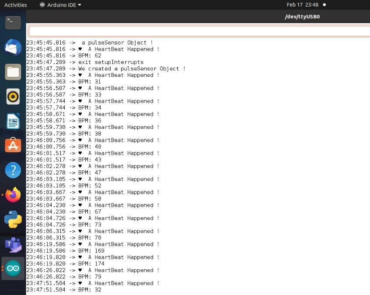Click the 'BPM: 40' log line

pyautogui.click(x=64, y=147)
